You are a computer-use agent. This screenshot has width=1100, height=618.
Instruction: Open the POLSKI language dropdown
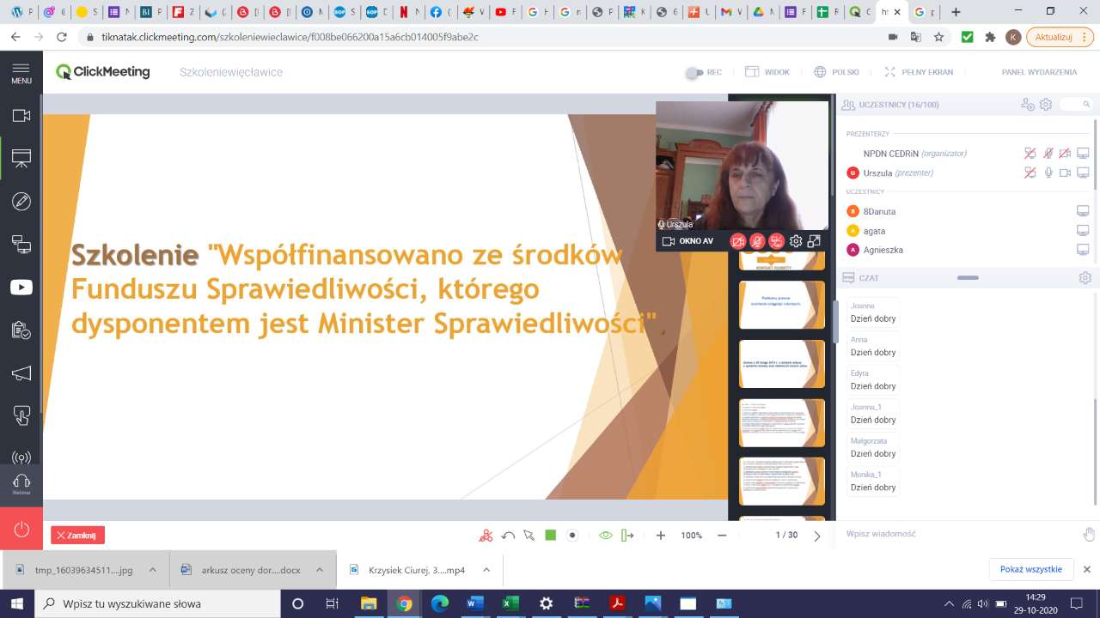[836, 72]
